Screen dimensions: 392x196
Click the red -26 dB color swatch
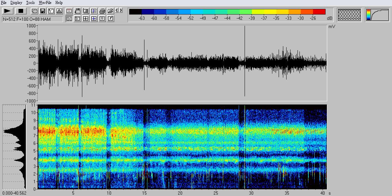tap(319, 12)
